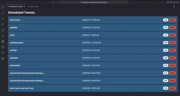
Task: Click the date 5/27/2023, 1:37:00 PM
Action: pyautogui.click(x=91, y=58)
